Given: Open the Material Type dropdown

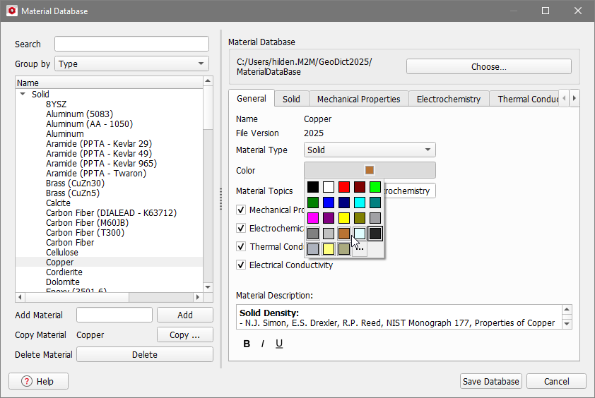Looking at the screenshot, I should point(370,150).
